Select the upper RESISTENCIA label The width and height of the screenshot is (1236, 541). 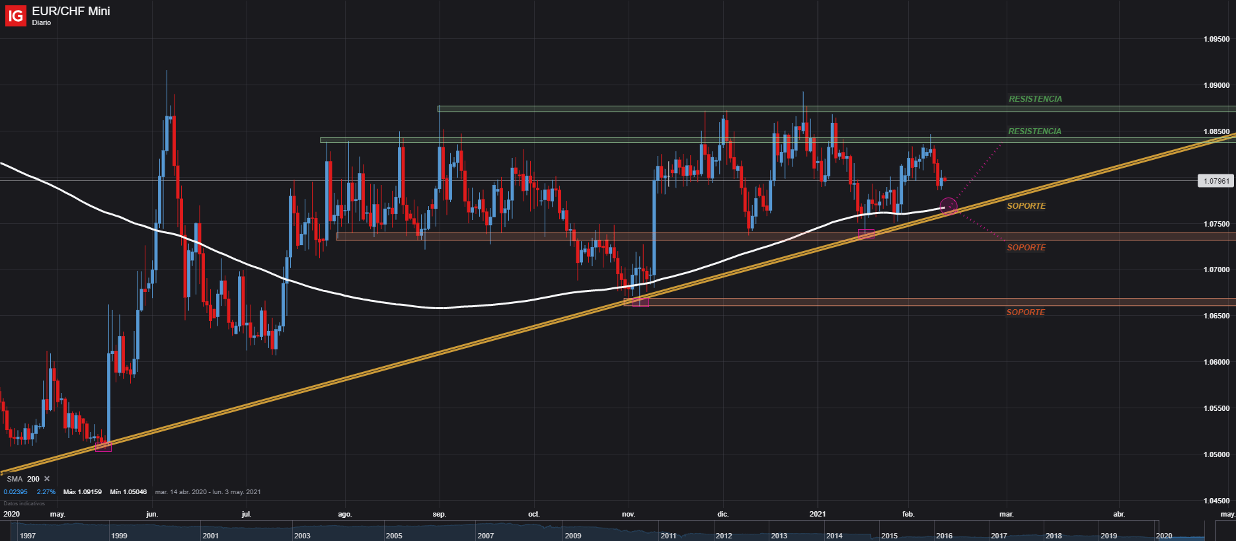click(1035, 99)
